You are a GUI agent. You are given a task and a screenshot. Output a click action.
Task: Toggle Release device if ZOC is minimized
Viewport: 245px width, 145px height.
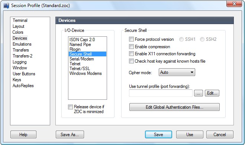[71, 107]
